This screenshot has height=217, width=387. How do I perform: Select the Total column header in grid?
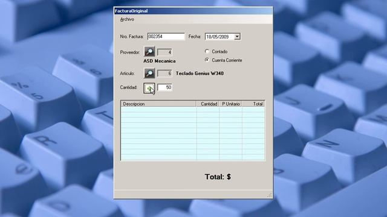(x=253, y=104)
